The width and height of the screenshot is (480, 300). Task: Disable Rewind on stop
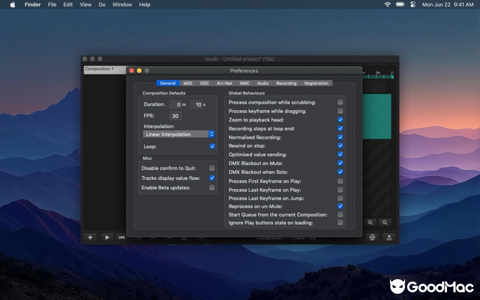pyautogui.click(x=340, y=145)
